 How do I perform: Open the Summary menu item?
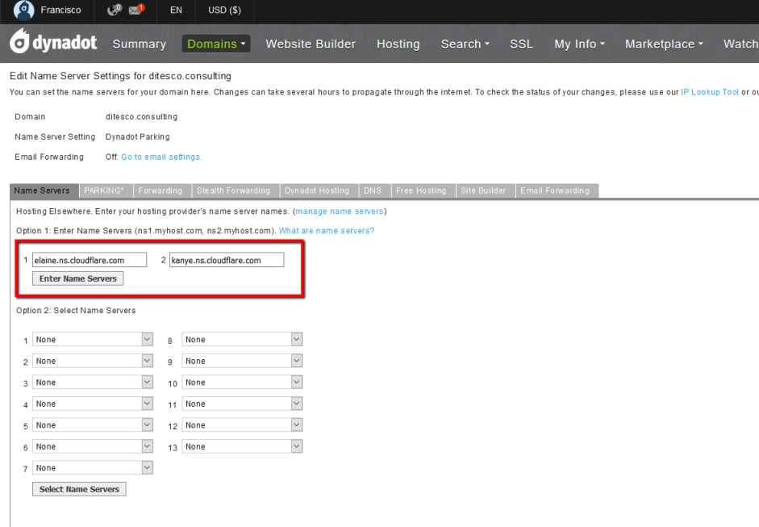[140, 44]
